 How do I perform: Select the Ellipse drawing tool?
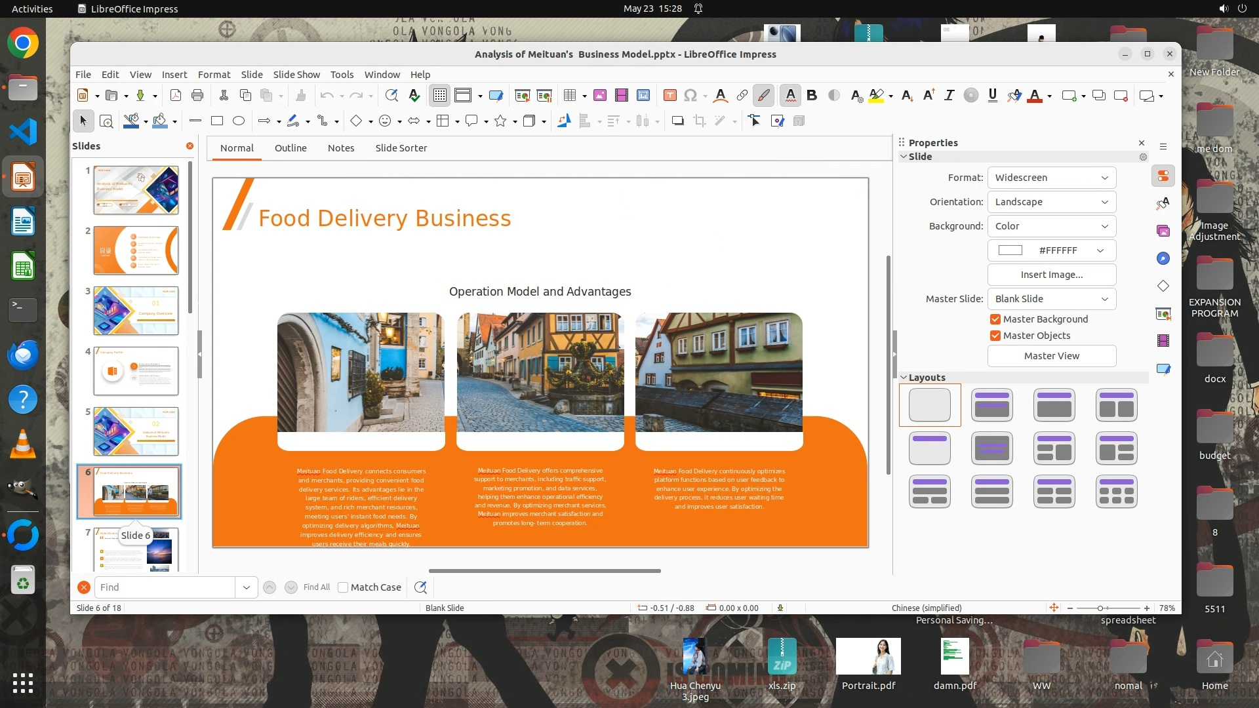(x=239, y=121)
